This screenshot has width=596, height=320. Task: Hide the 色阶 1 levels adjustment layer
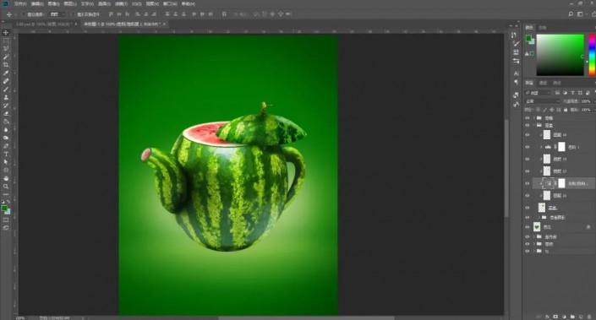528,147
